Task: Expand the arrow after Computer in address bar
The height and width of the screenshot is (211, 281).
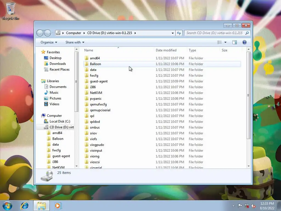Action: (84, 33)
